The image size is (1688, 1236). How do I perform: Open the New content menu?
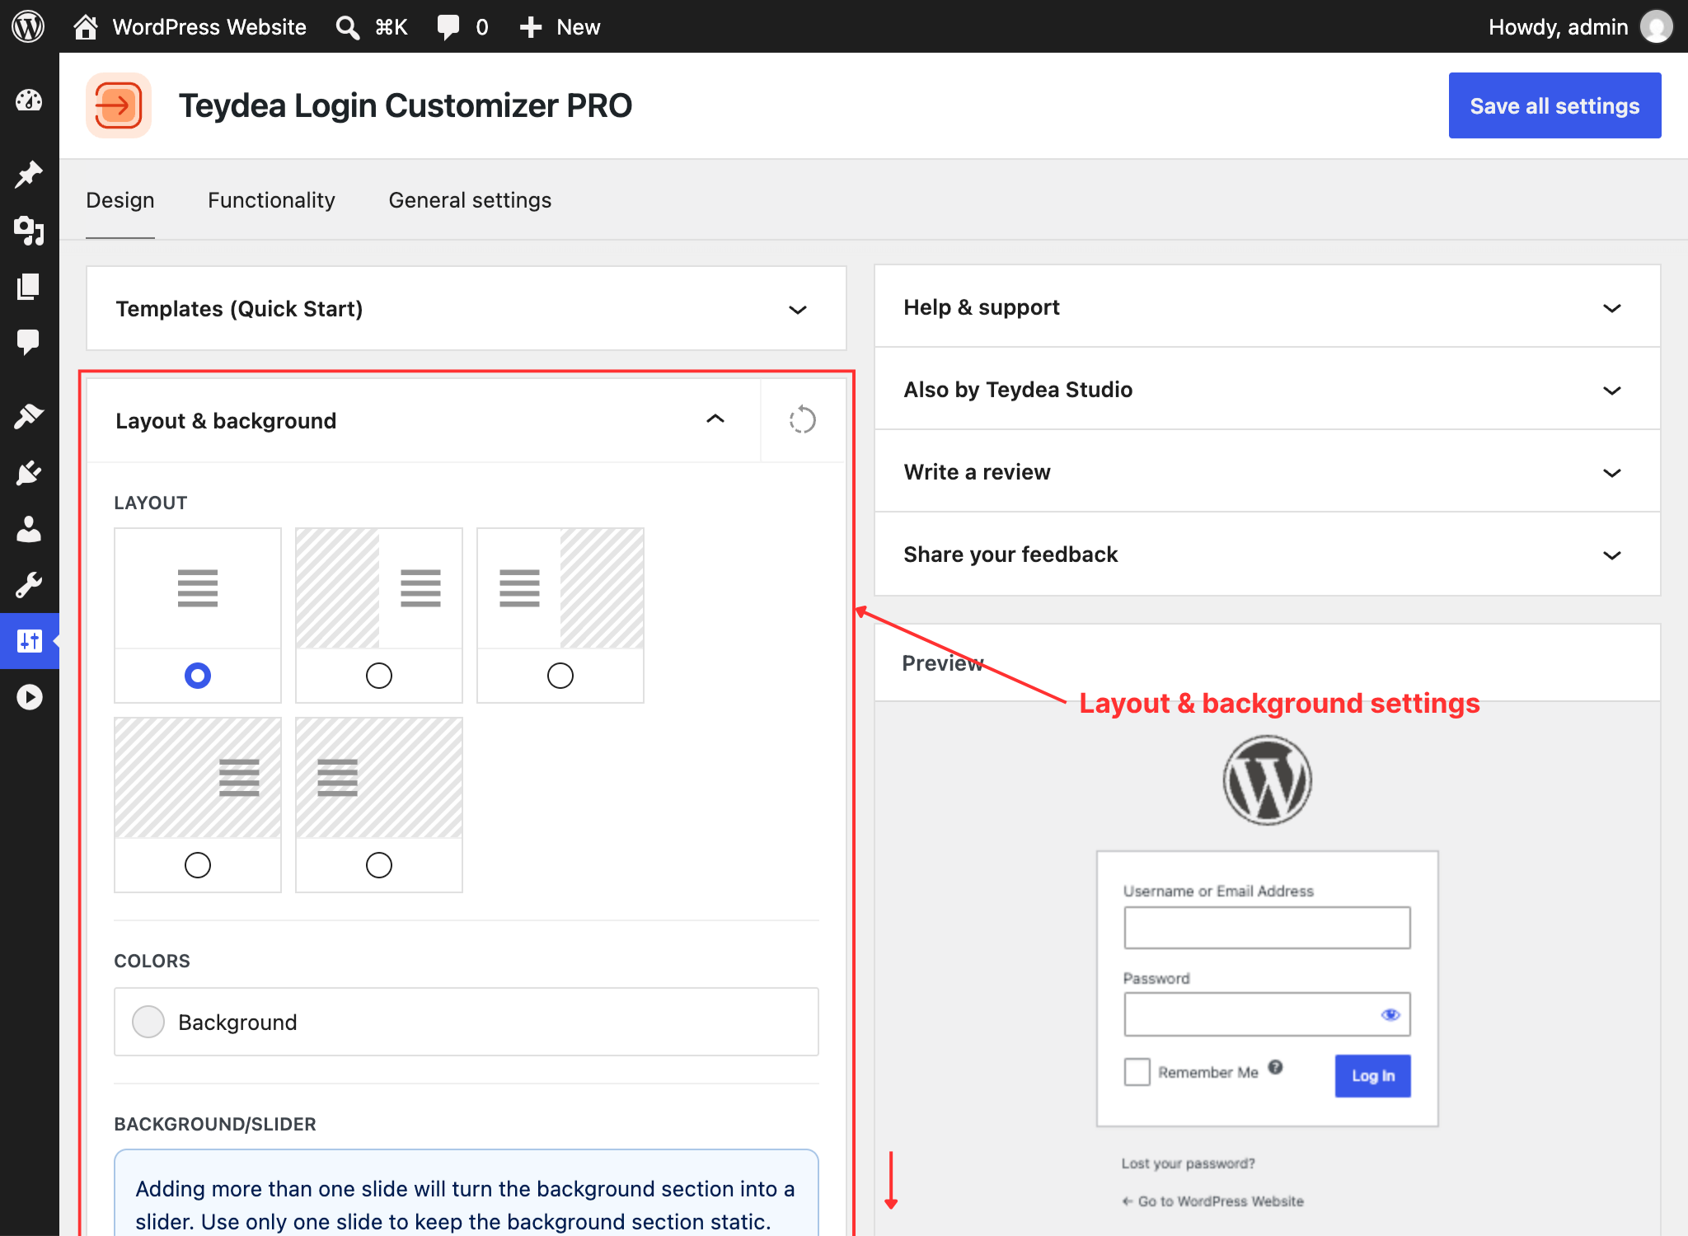click(x=560, y=27)
